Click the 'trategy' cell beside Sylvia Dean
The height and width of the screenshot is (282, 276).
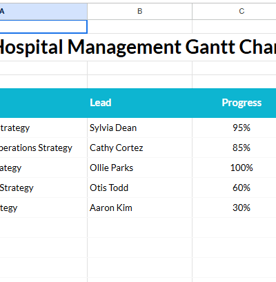pyautogui.click(x=43, y=128)
